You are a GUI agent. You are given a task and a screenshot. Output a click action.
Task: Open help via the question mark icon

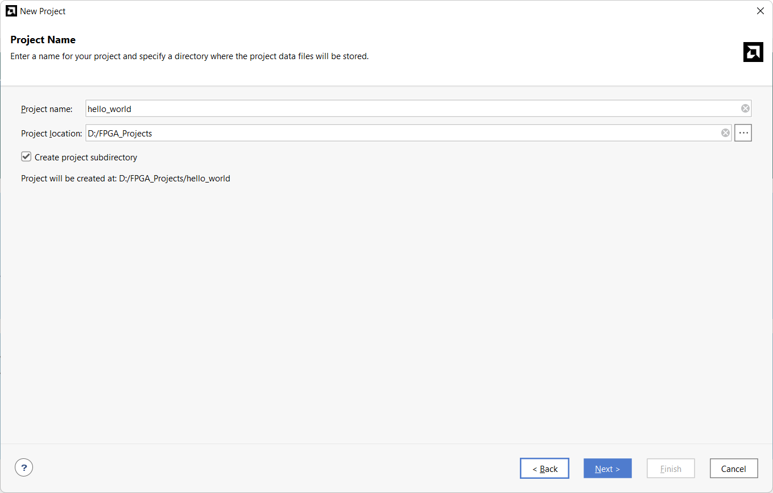24,468
